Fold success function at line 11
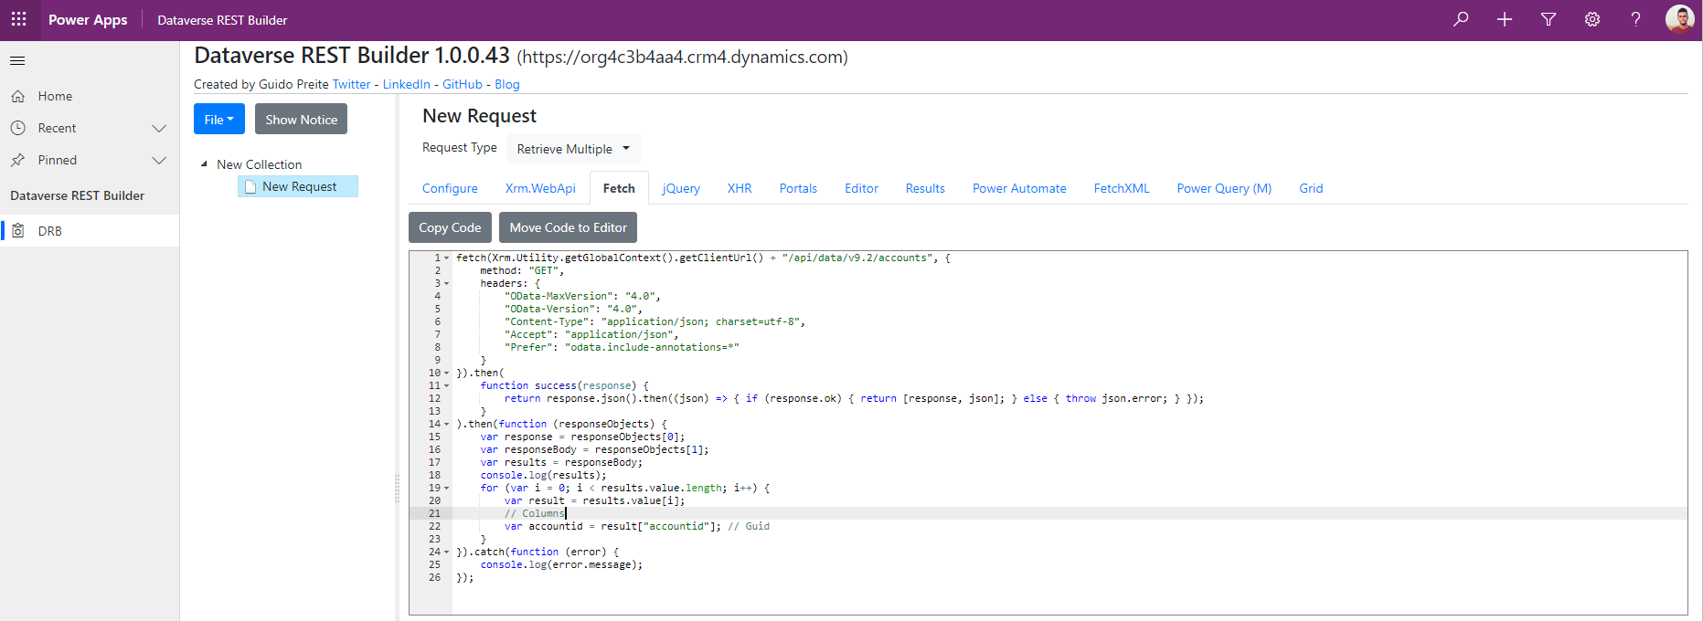This screenshot has height=621, width=1703. (447, 386)
